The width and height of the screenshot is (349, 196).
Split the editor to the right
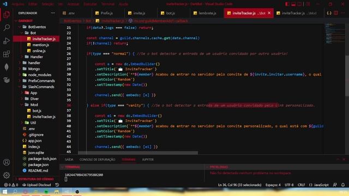pos(336,13)
